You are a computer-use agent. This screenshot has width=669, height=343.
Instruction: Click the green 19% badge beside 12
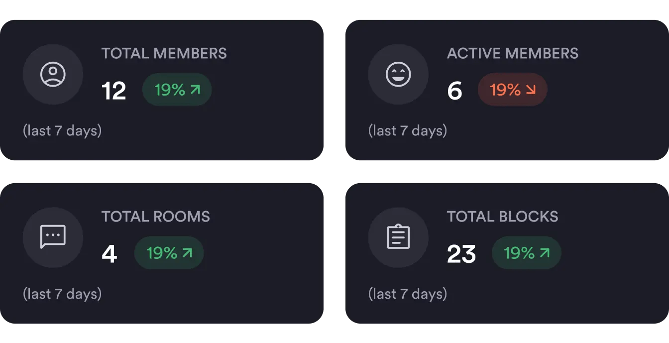[x=177, y=90]
